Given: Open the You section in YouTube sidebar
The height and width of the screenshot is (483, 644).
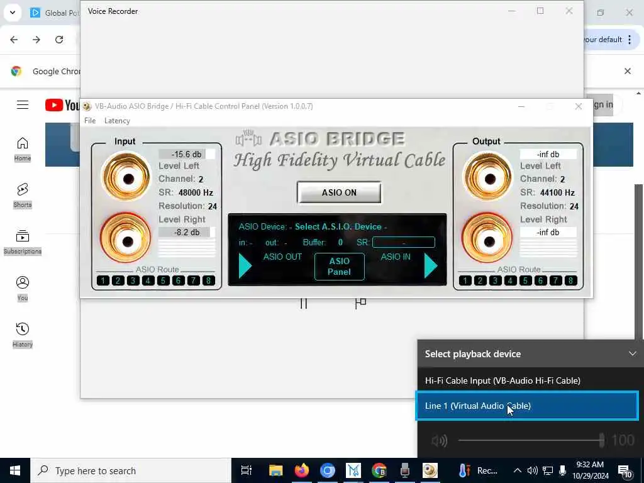Looking at the screenshot, I should (x=23, y=288).
